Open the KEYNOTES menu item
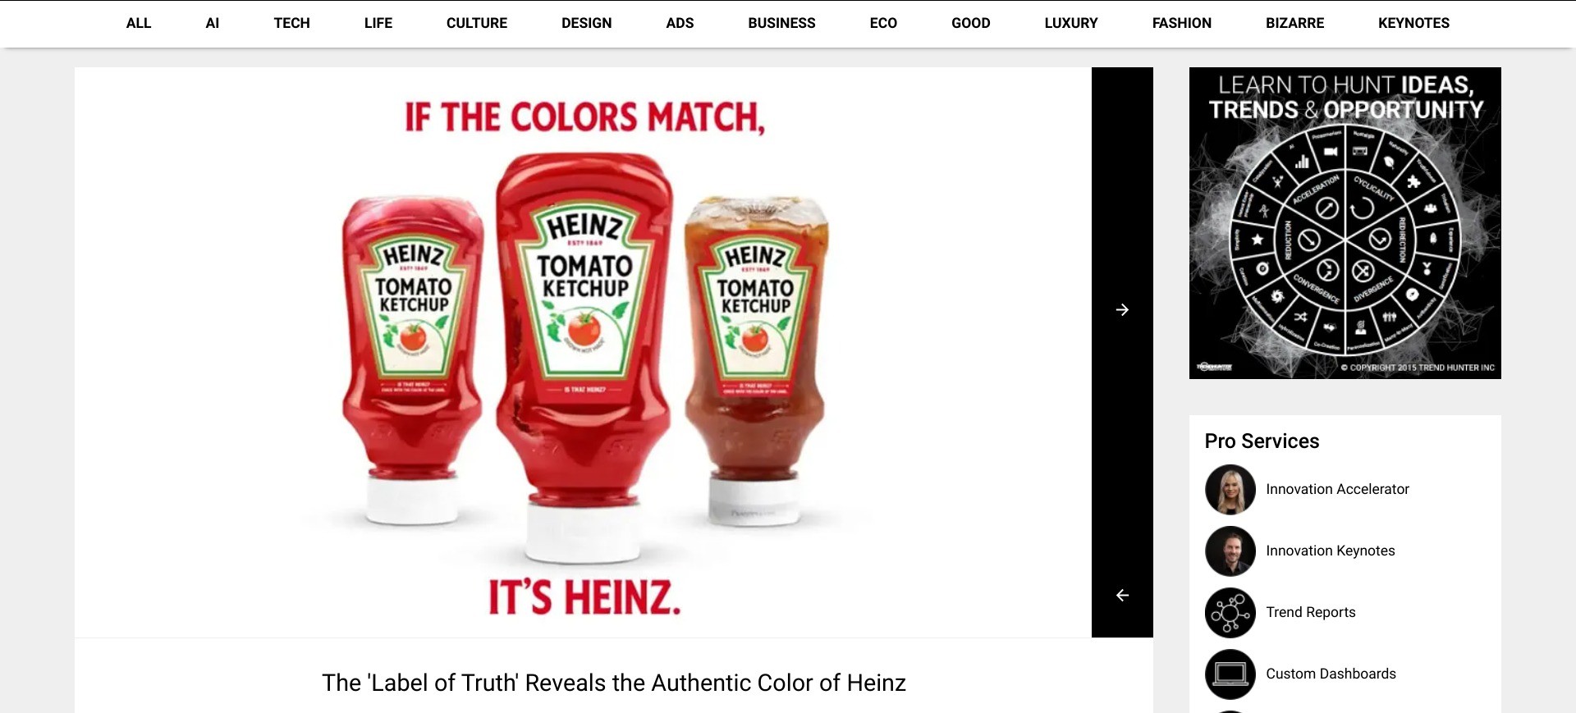 (1413, 23)
